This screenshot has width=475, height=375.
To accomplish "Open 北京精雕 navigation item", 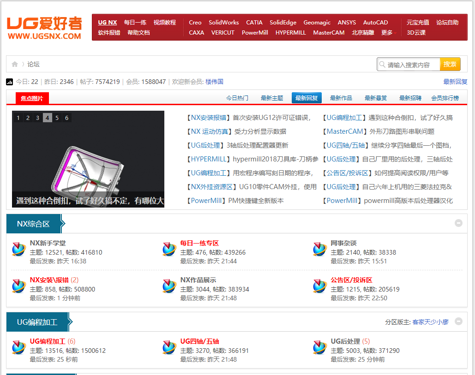I will (363, 32).
